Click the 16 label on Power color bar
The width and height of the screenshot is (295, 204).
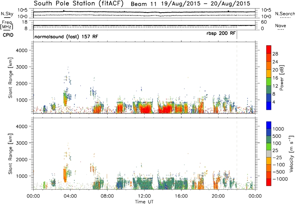[x=275, y=78]
